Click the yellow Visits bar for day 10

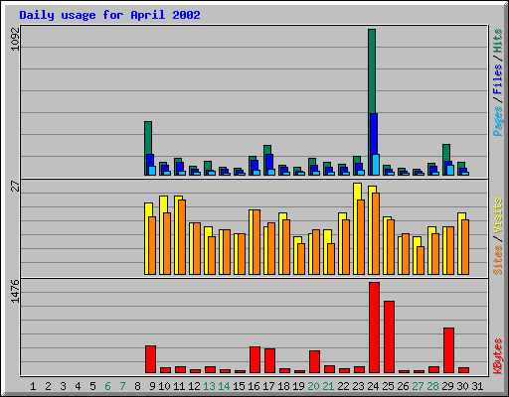(x=162, y=235)
